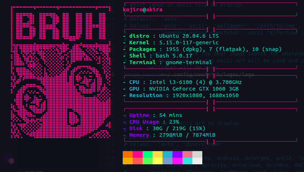The width and height of the screenshot is (304, 172).
Task: Click the faint '# Default: 'auto'' comment near top
Action: (151, 19)
